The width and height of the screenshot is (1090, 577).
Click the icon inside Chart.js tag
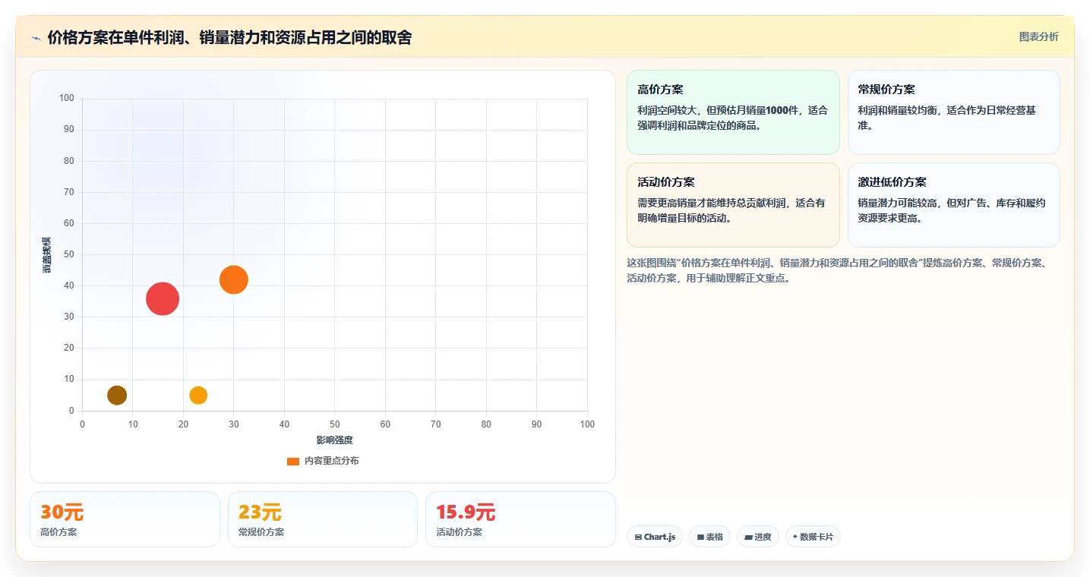638,537
